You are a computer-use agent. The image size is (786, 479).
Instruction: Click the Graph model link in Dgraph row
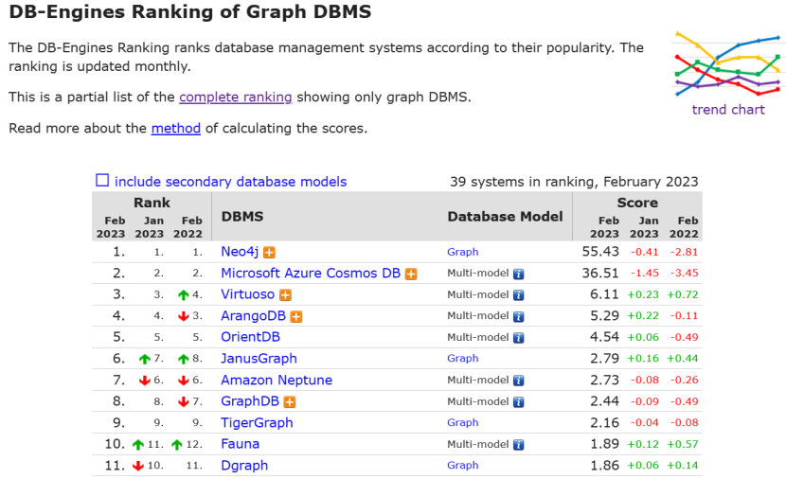point(463,465)
